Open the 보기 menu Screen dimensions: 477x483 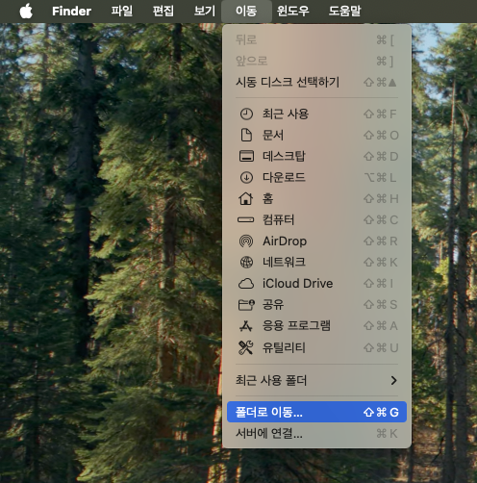coord(205,12)
